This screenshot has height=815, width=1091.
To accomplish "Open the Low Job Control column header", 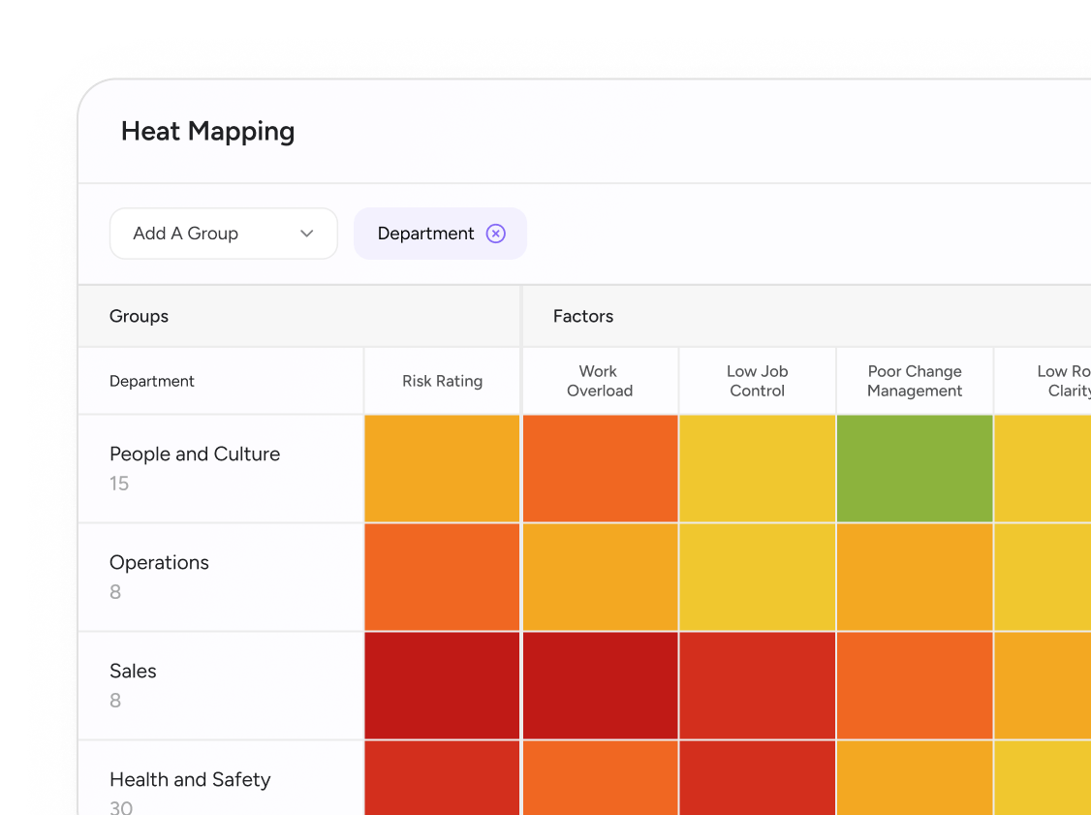I will pos(757,381).
